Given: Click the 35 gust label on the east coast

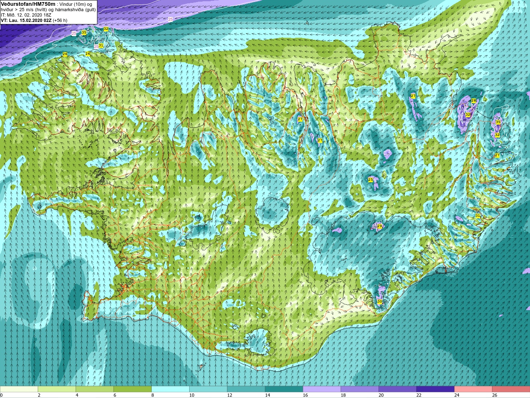Looking at the screenshot, I should [x=498, y=122].
